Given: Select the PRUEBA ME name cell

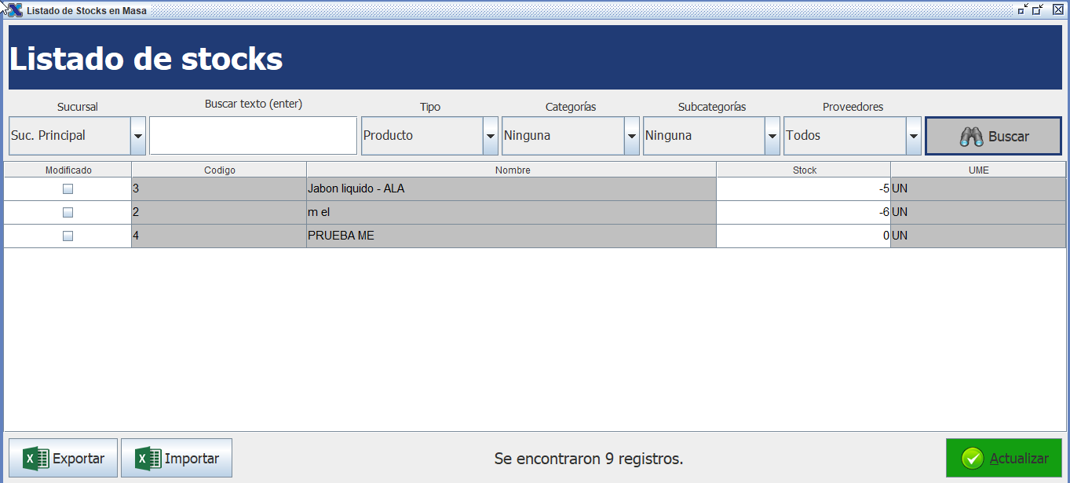Looking at the screenshot, I should coord(512,236).
